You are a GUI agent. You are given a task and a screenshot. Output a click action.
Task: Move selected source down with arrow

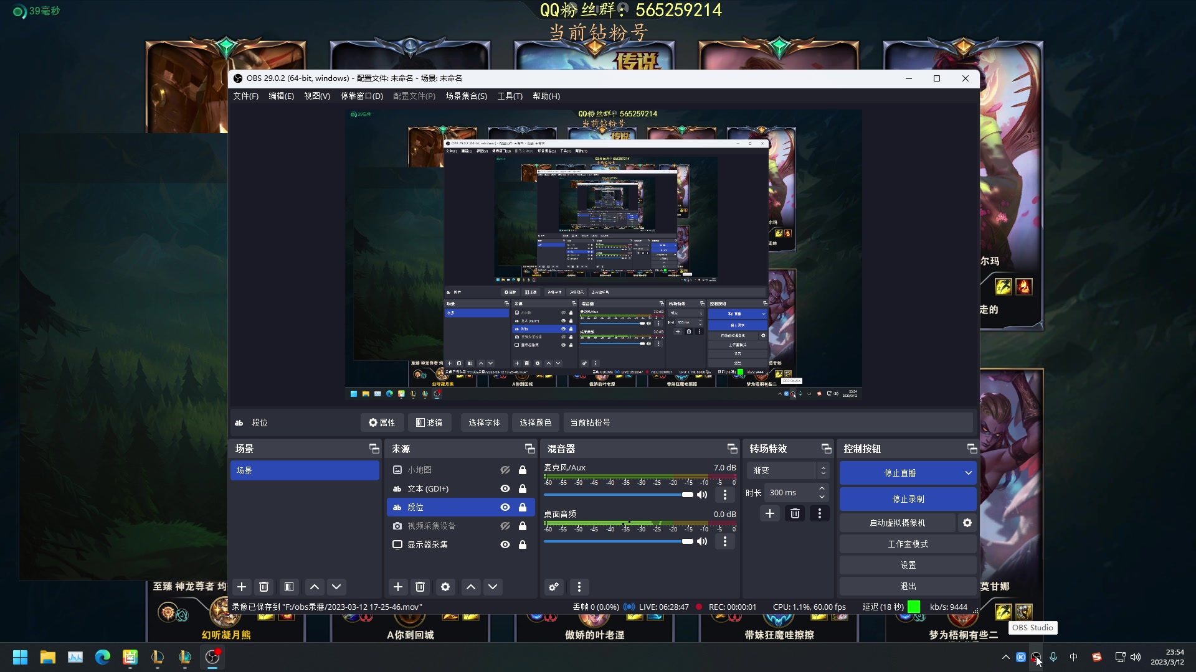pyautogui.click(x=493, y=587)
